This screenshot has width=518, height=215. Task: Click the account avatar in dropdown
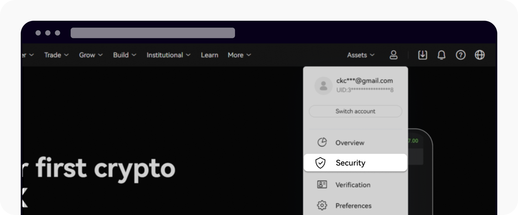323,85
